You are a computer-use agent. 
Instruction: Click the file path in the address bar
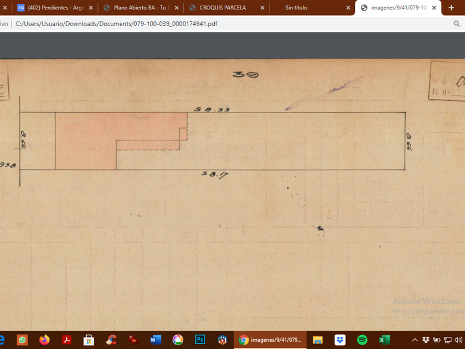pyautogui.click(x=117, y=24)
